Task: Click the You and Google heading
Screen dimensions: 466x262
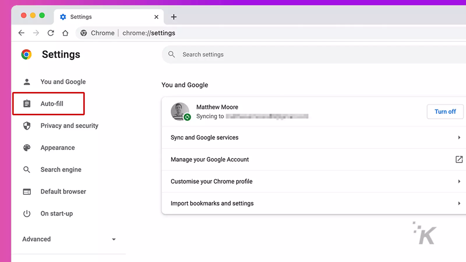Action: coord(185,85)
